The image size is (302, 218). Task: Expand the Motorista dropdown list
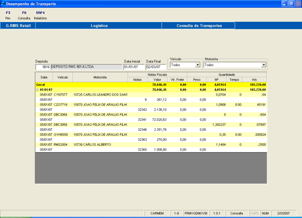[263, 65]
